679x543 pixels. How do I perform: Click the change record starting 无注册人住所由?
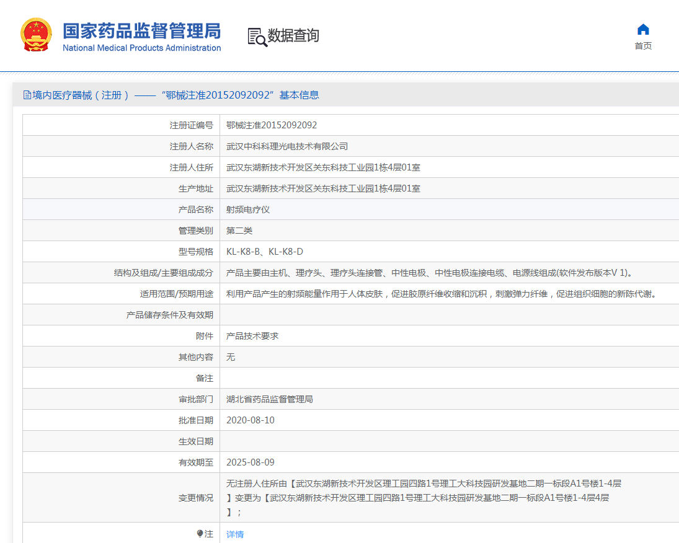coord(424,498)
